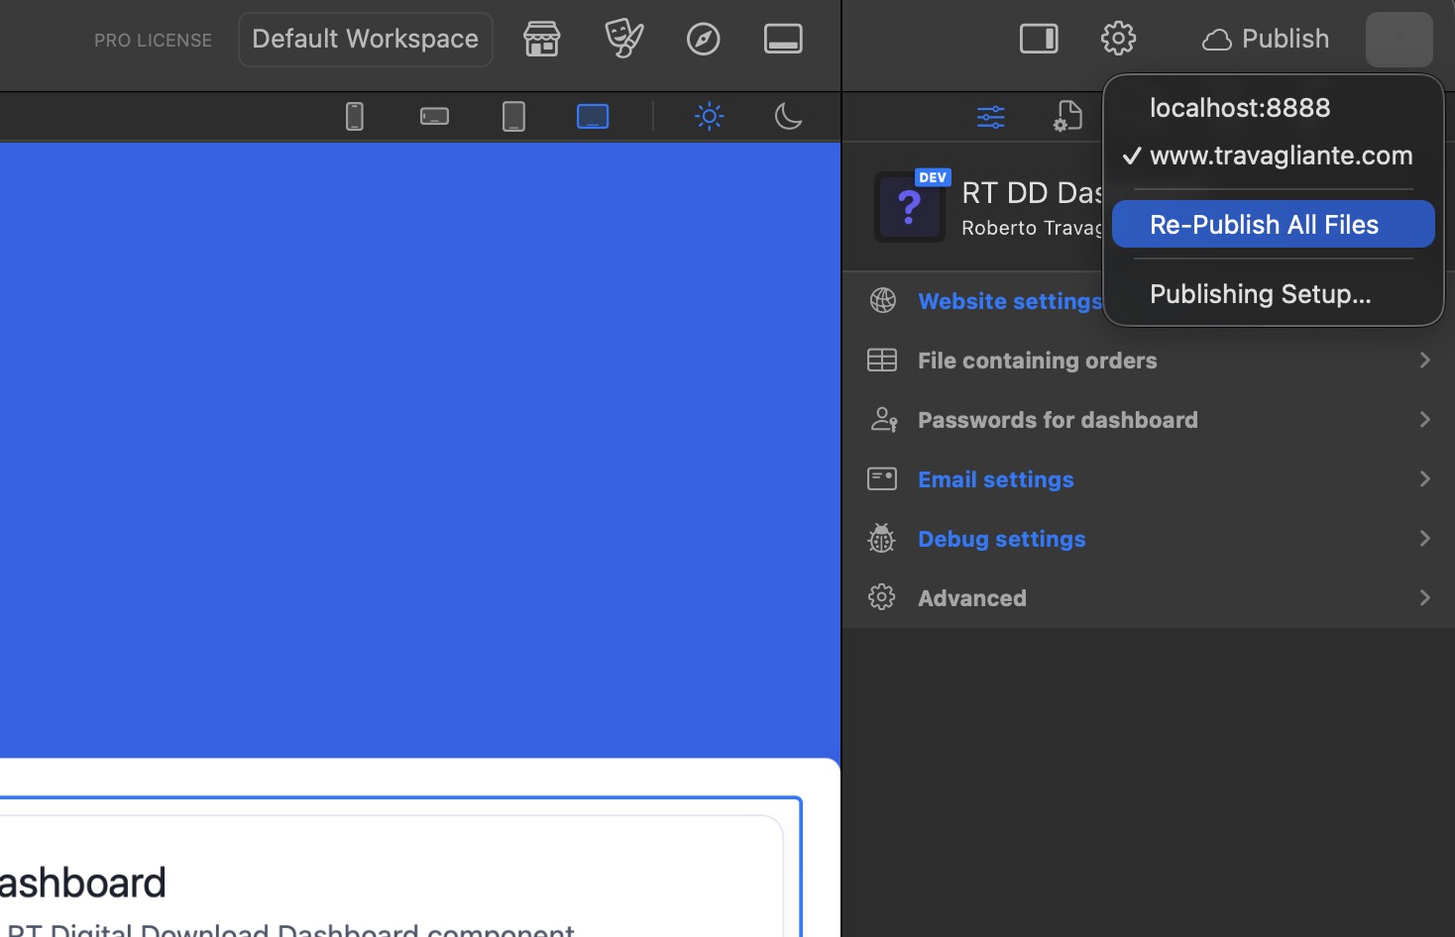Open Debug settings section
1455x937 pixels.
click(1149, 539)
